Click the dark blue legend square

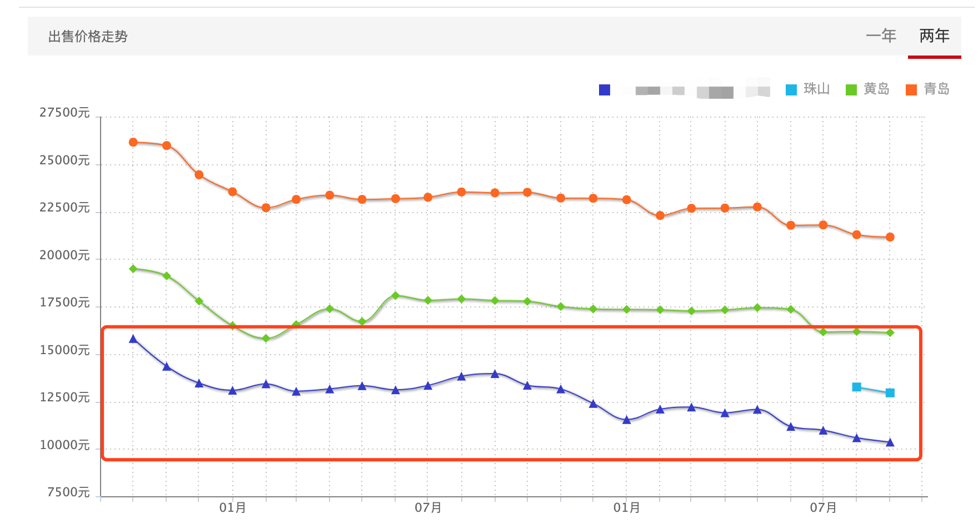point(605,90)
